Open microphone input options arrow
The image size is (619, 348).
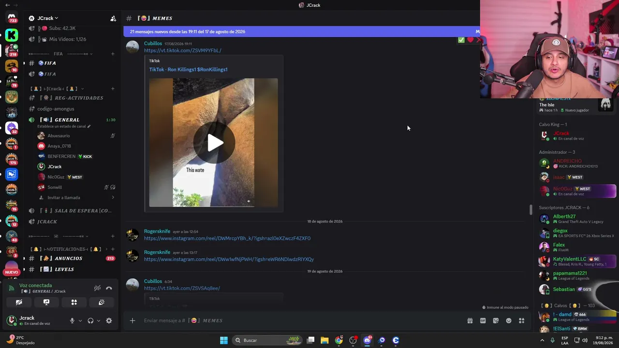80,320
